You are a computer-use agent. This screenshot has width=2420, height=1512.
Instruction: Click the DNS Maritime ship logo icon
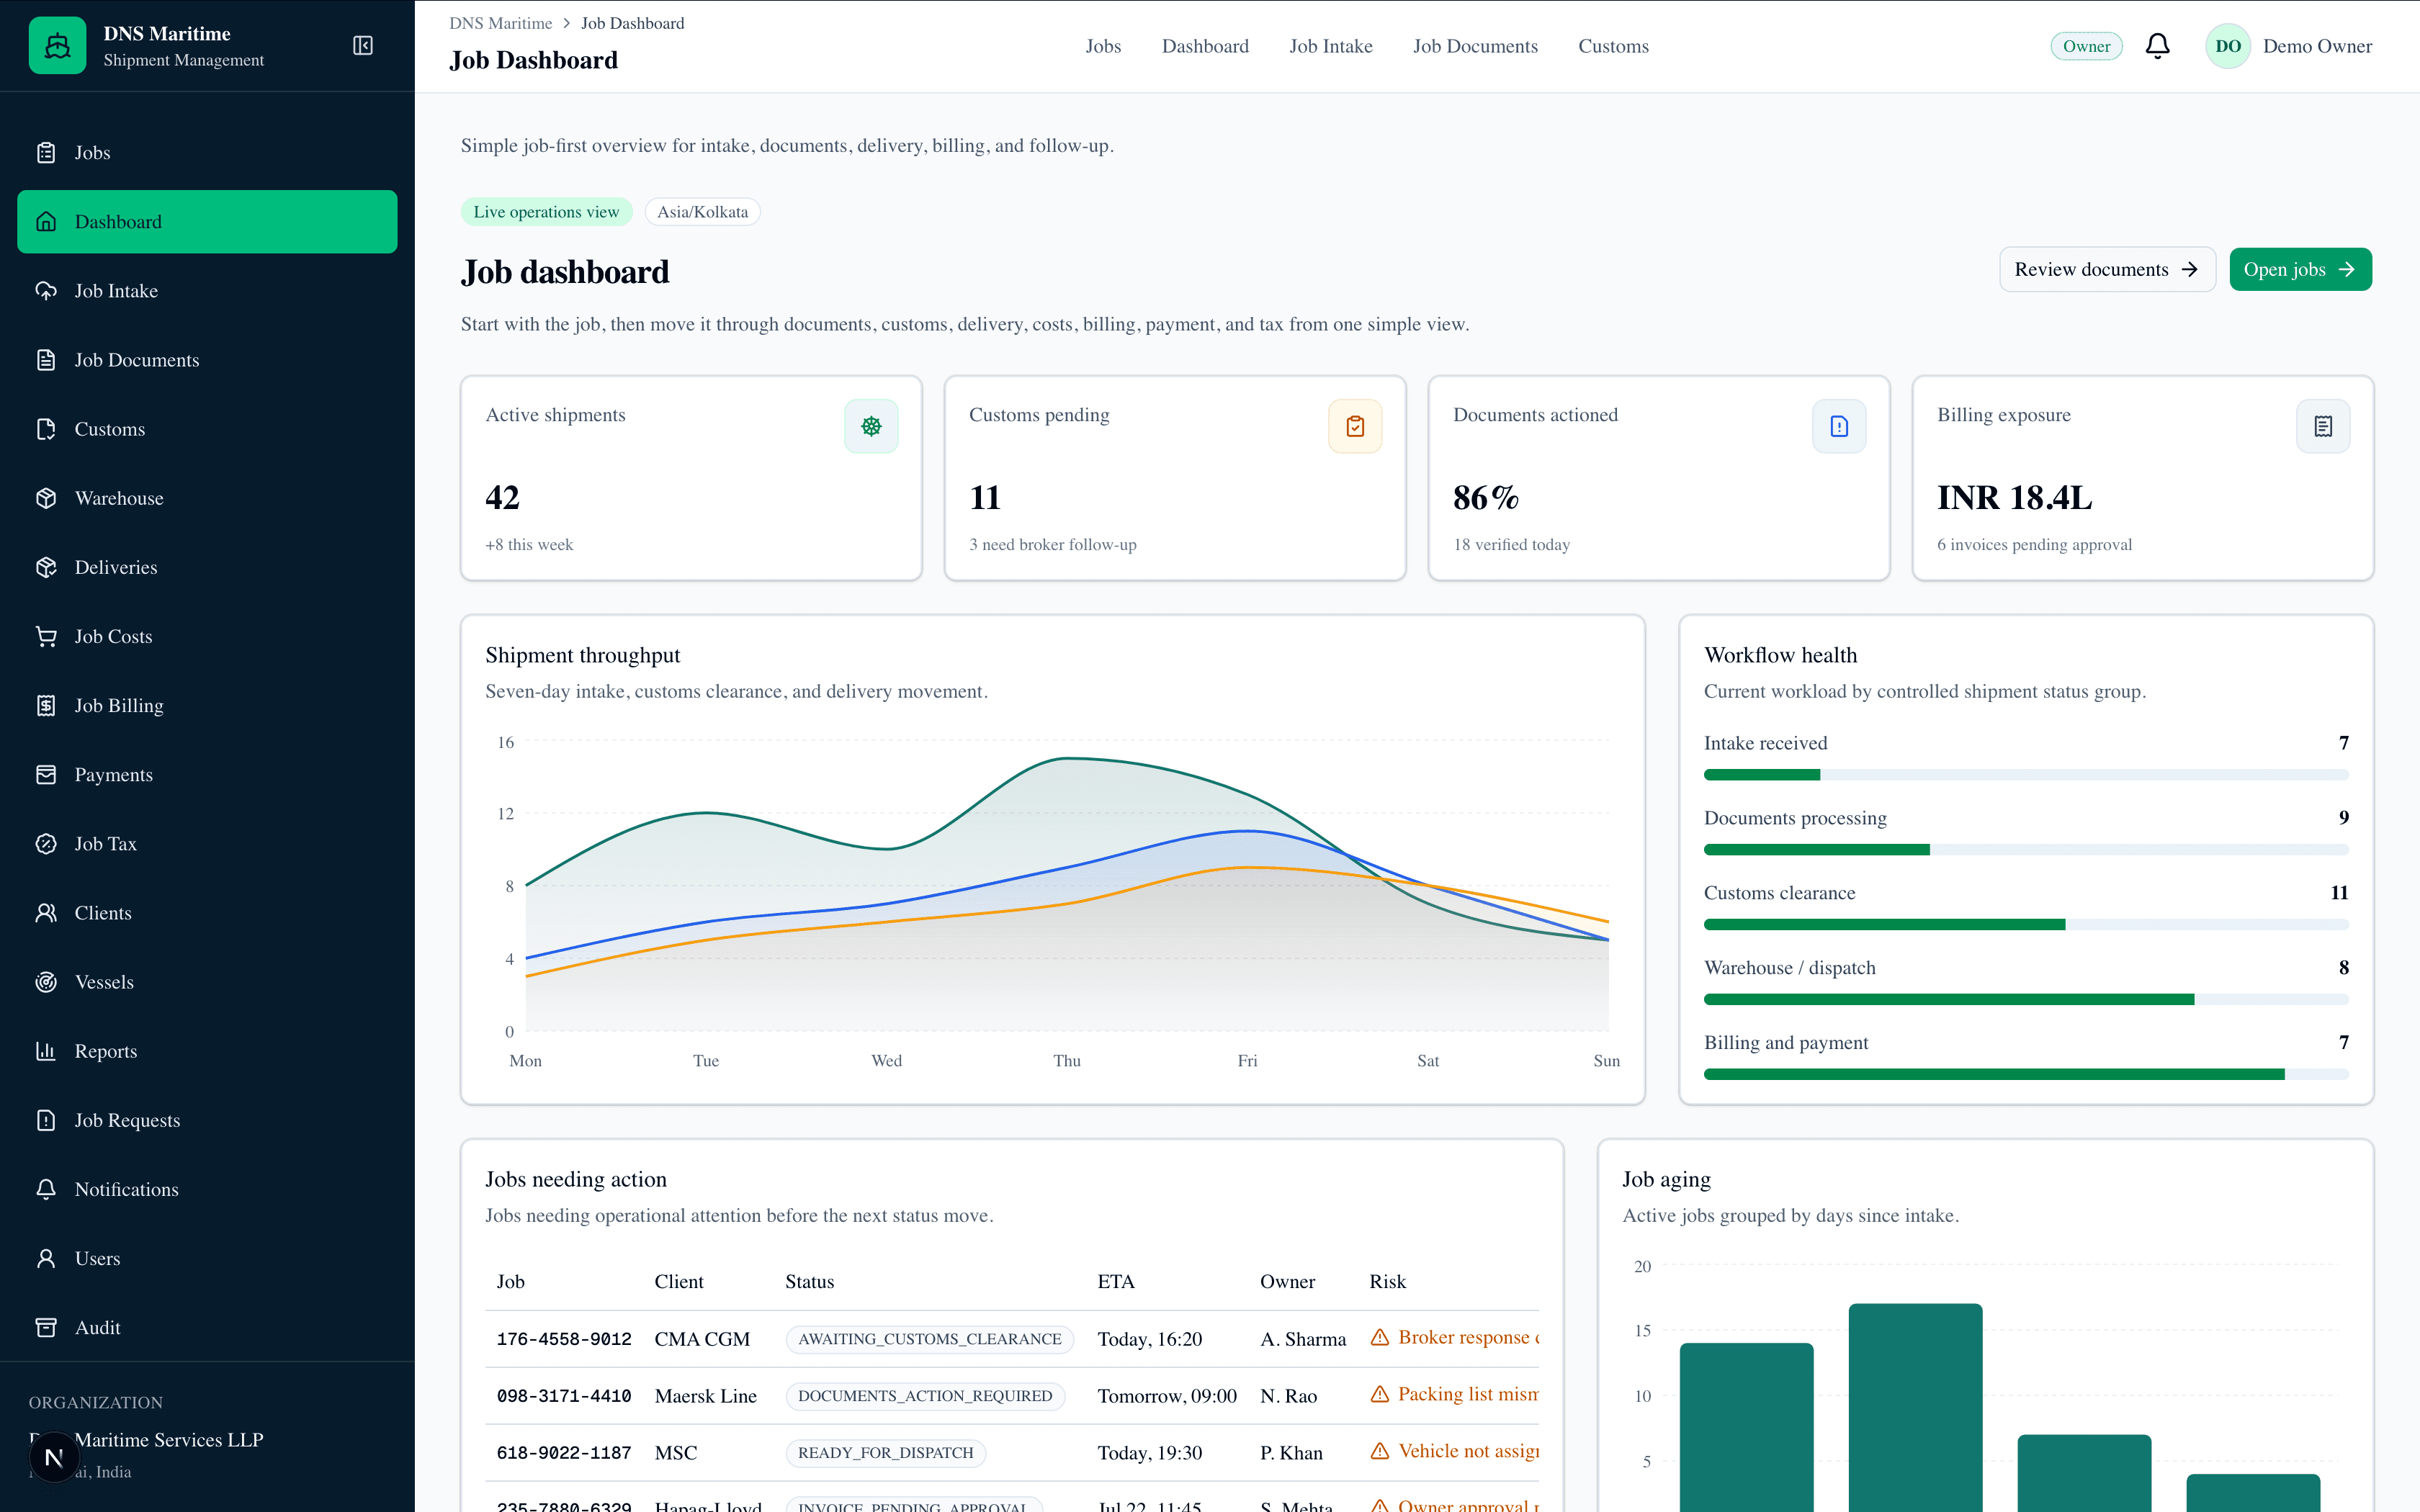[57, 46]
